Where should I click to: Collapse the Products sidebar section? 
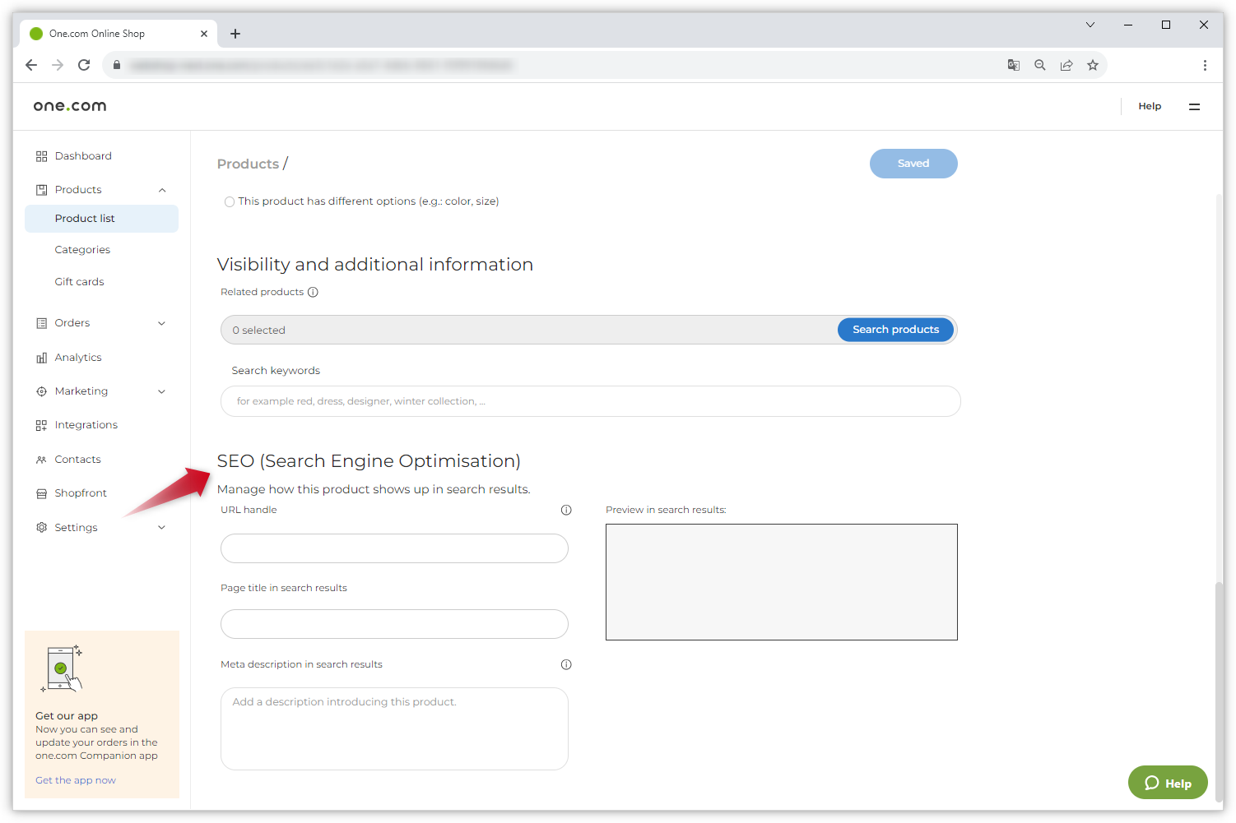[162, 190]
